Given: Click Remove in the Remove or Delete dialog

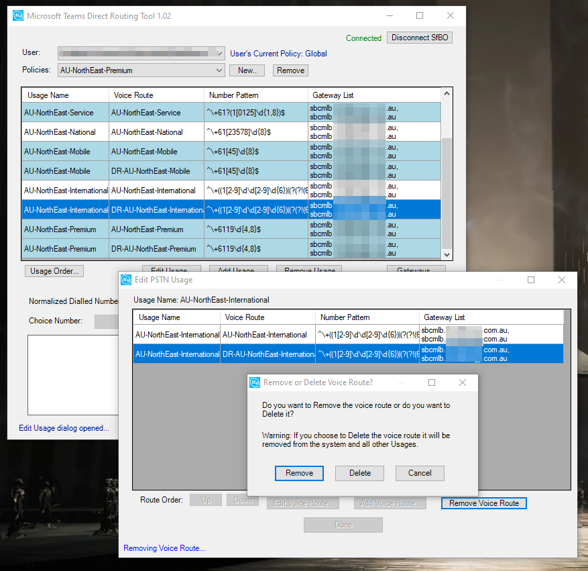Looking at the screenshot, I should (299, 473).
